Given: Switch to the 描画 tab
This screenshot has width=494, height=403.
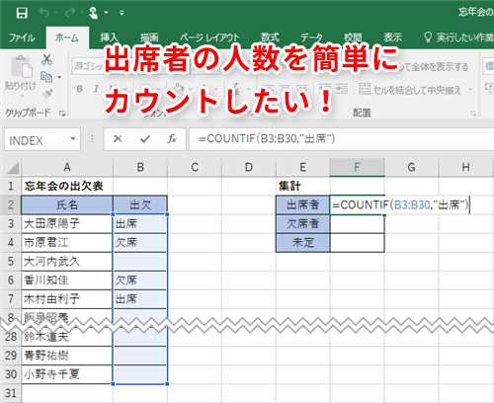Looking at the screenshot, I should coord(149,38).
